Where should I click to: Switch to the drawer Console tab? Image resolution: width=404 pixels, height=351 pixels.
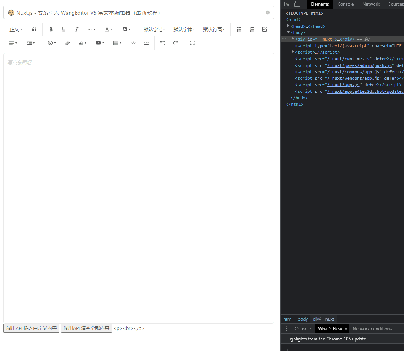pos(303,329)
